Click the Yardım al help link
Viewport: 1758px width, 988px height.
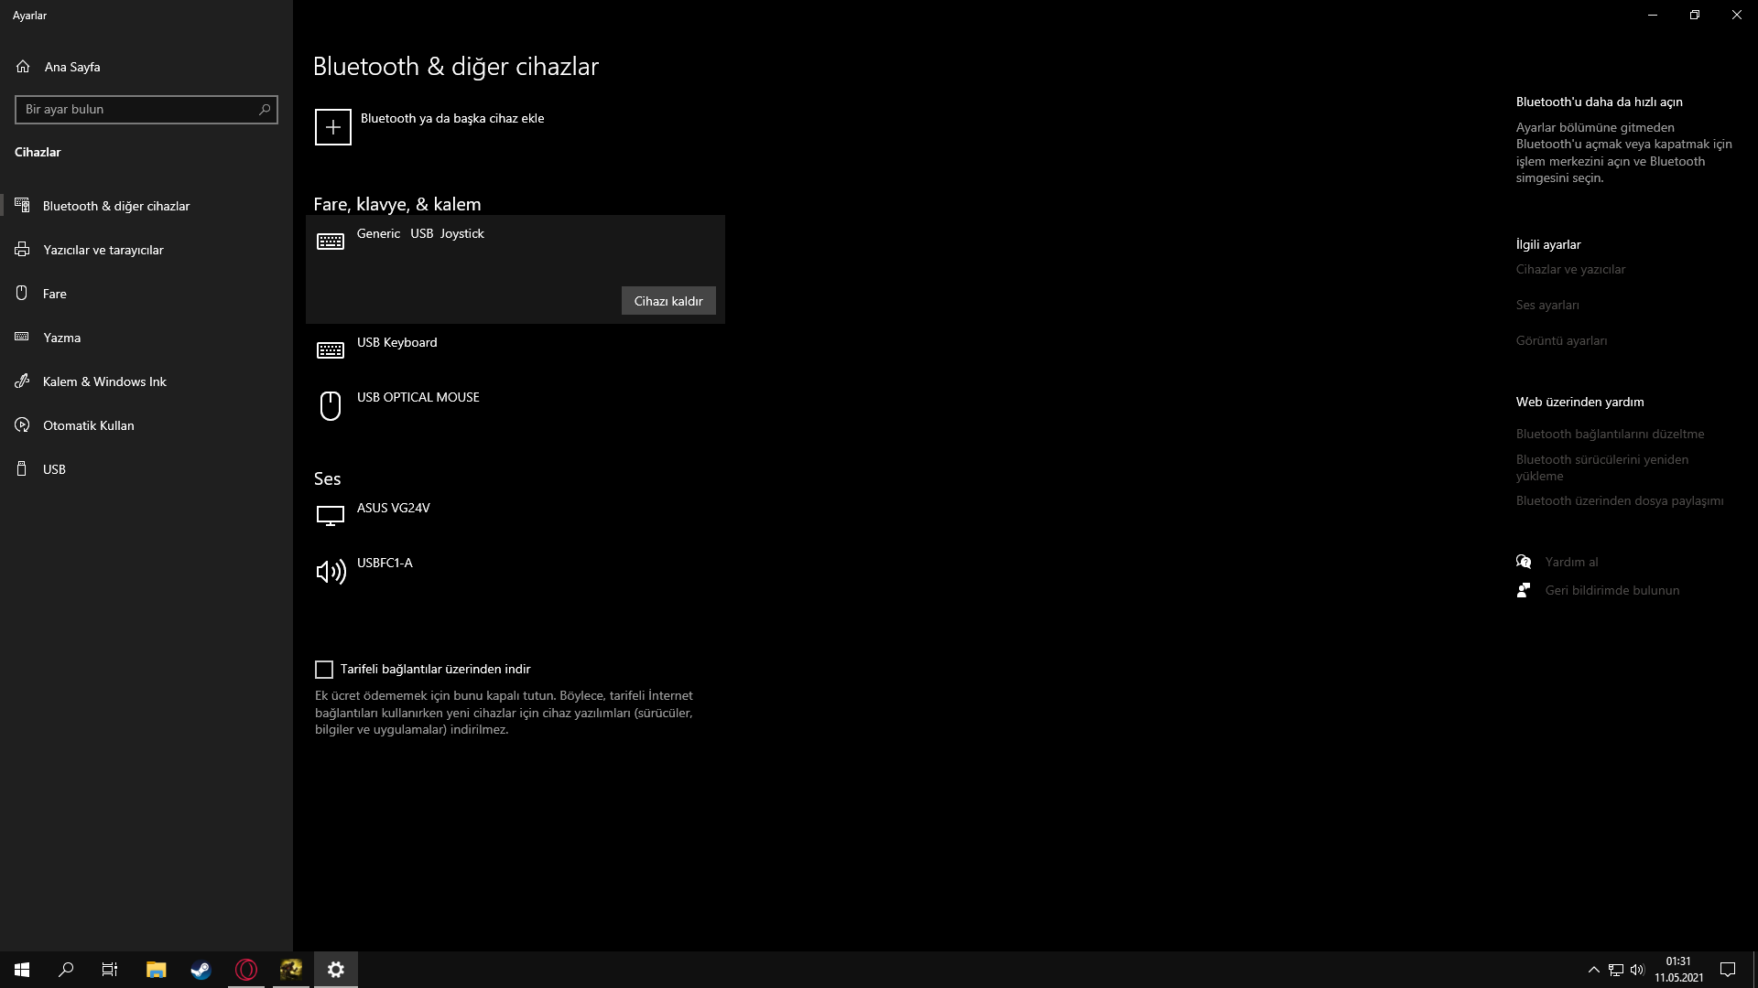1571,562
